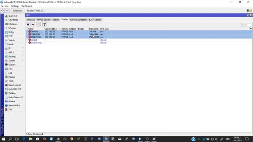The width and height of the screenshot is (253, 142).
Task: Click the blue plus add button
Action: 28,24
